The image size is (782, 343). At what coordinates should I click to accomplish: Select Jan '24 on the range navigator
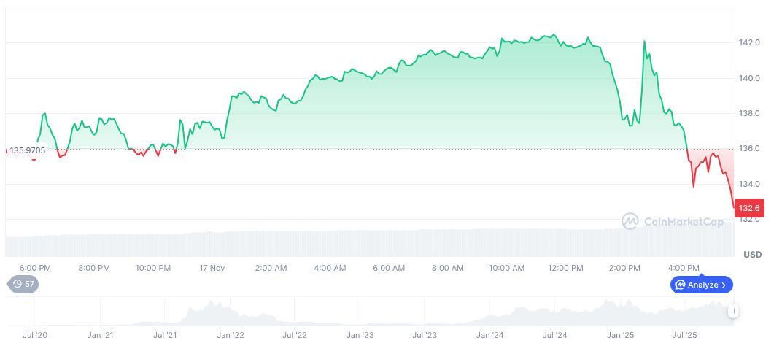click(x=489, y=335)
